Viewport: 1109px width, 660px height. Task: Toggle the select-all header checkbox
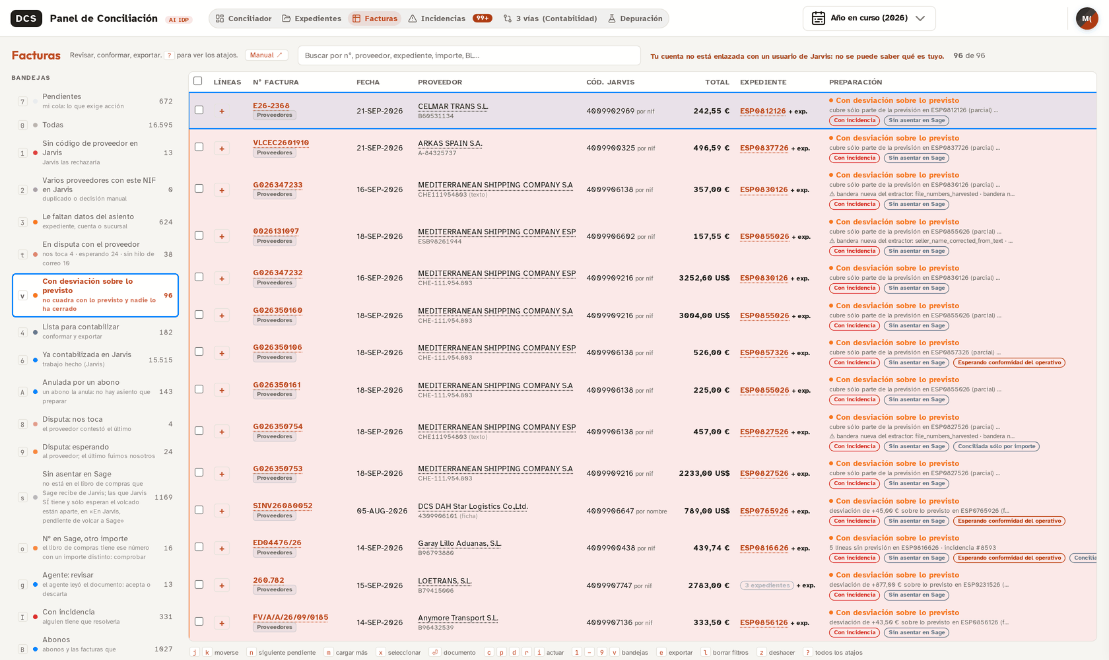[197, 81]
